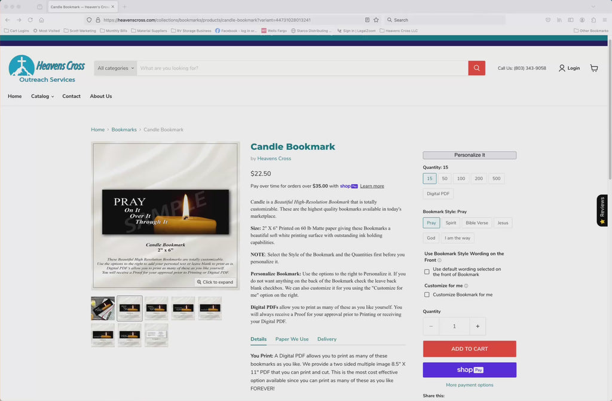Click Click to expand on product image

[215, 282]
